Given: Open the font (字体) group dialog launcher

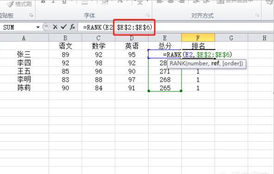Looking at the screenshot, I should coord(148,15).
